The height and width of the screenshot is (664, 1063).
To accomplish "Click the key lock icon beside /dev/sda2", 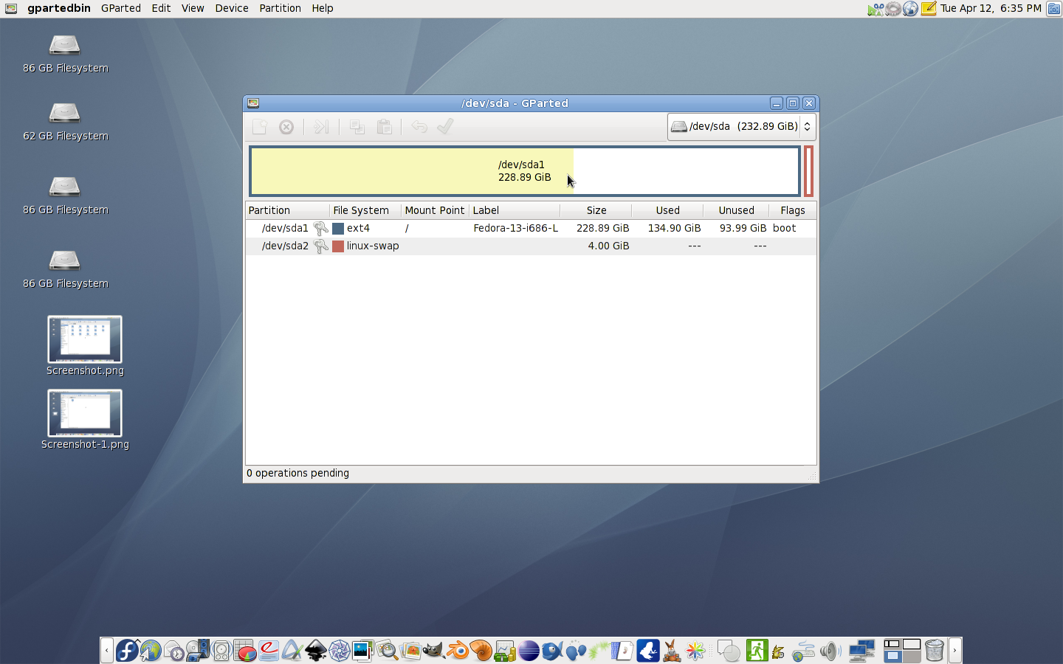I will click(320, 246).
